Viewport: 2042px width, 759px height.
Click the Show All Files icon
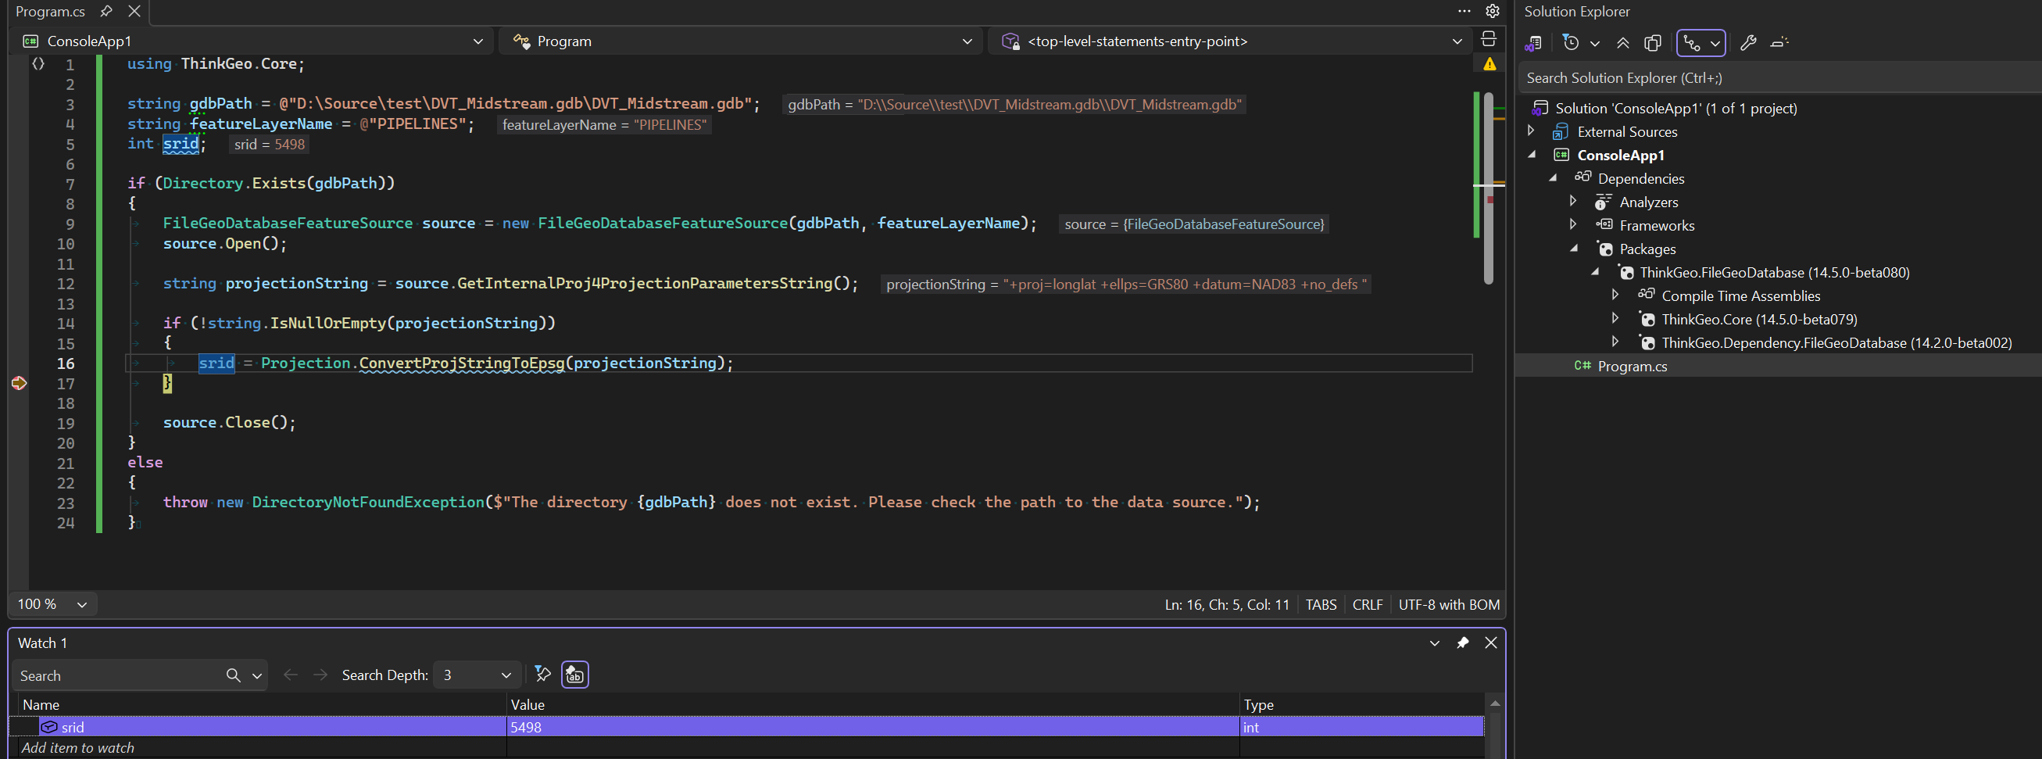point(1653,43)
